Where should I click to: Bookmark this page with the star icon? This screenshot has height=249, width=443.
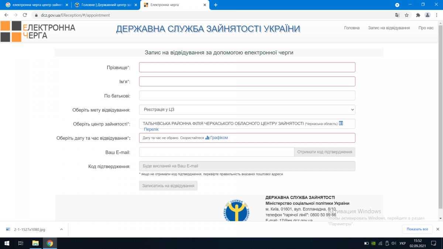pos(406,15)
